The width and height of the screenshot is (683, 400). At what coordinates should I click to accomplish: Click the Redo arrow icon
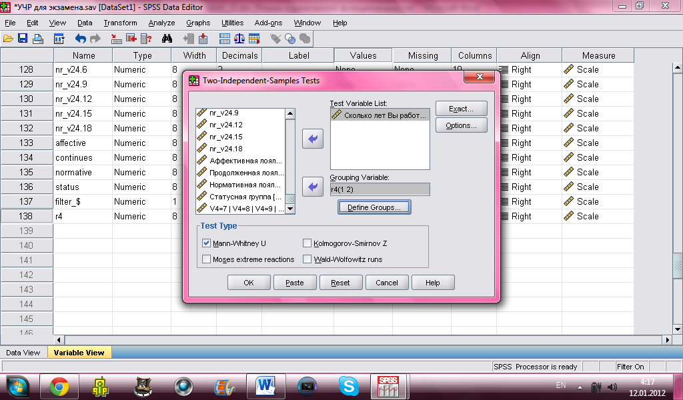pos(95,39)
